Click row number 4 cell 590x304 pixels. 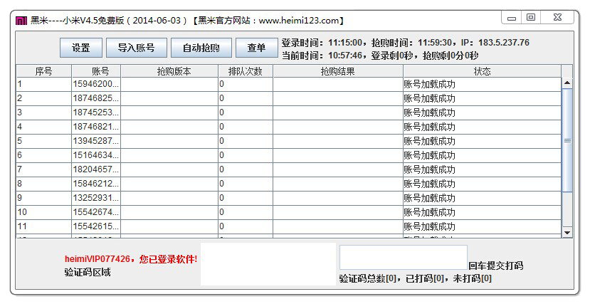[43, 127]
